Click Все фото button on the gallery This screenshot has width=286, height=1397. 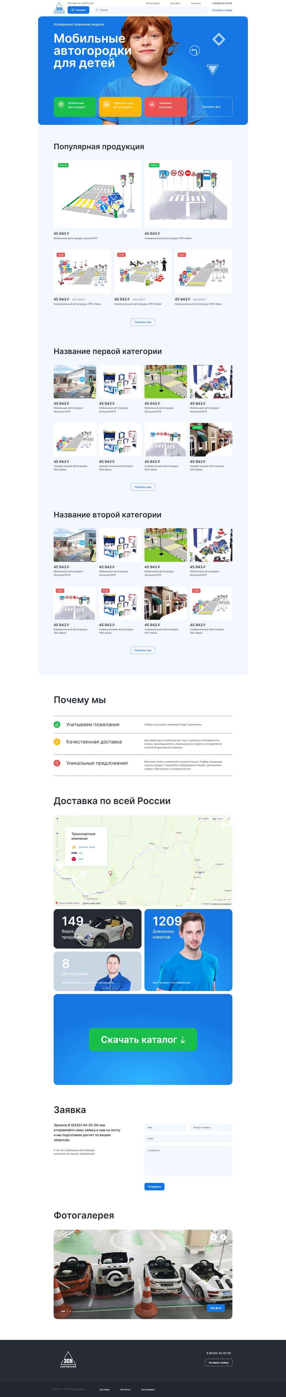[x=215, y=1308]
